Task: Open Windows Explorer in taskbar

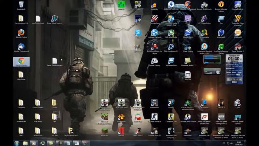Action: (25, 143)
